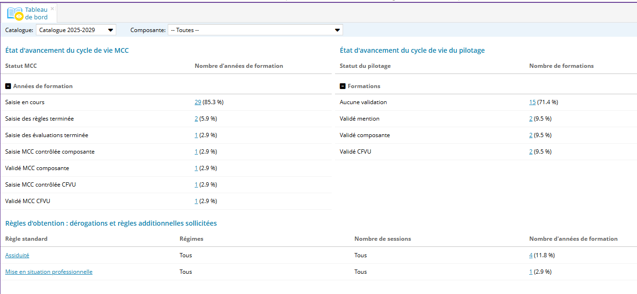Open Mise en situation professionnelle link
Viewport: 637px width, 294px height.
(49, 272)
